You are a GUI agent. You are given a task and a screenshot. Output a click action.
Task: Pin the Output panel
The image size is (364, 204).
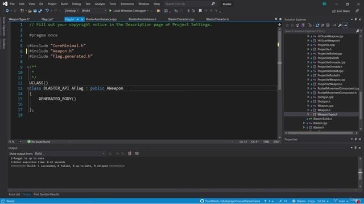click(355, 148)
